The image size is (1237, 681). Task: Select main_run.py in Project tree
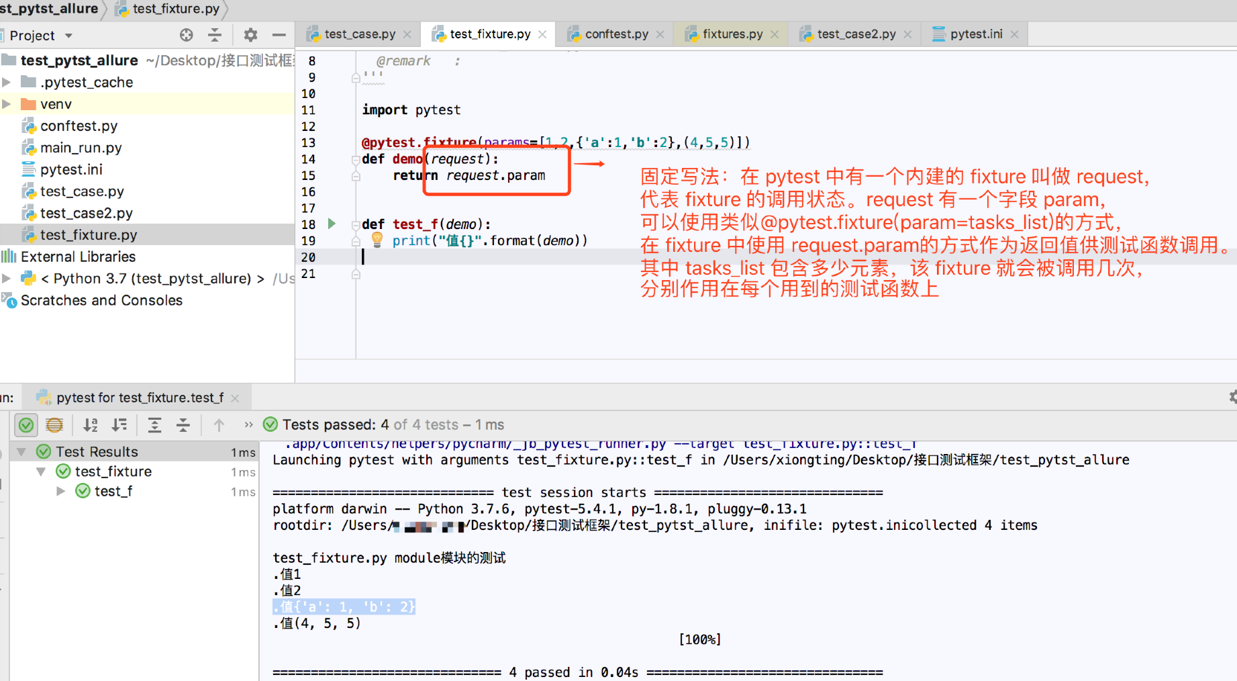147,148
